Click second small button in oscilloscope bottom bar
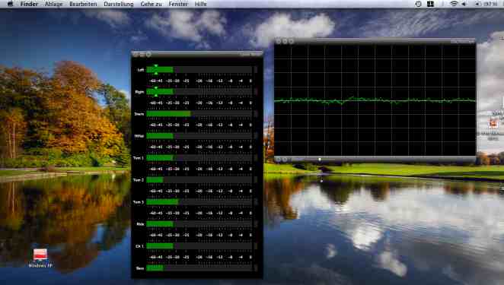 pos(285,159)
